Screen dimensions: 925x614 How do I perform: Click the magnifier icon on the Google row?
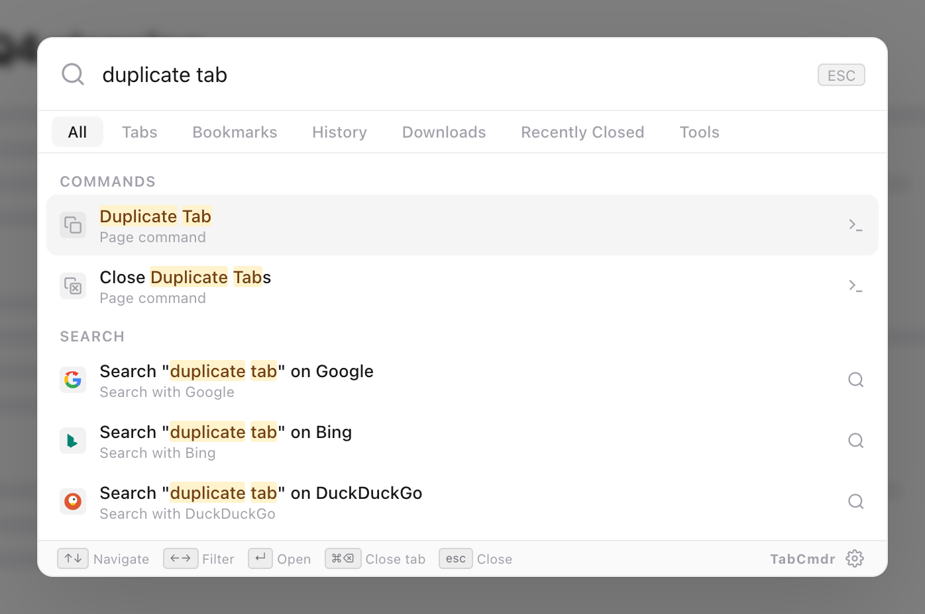[855, 380]
